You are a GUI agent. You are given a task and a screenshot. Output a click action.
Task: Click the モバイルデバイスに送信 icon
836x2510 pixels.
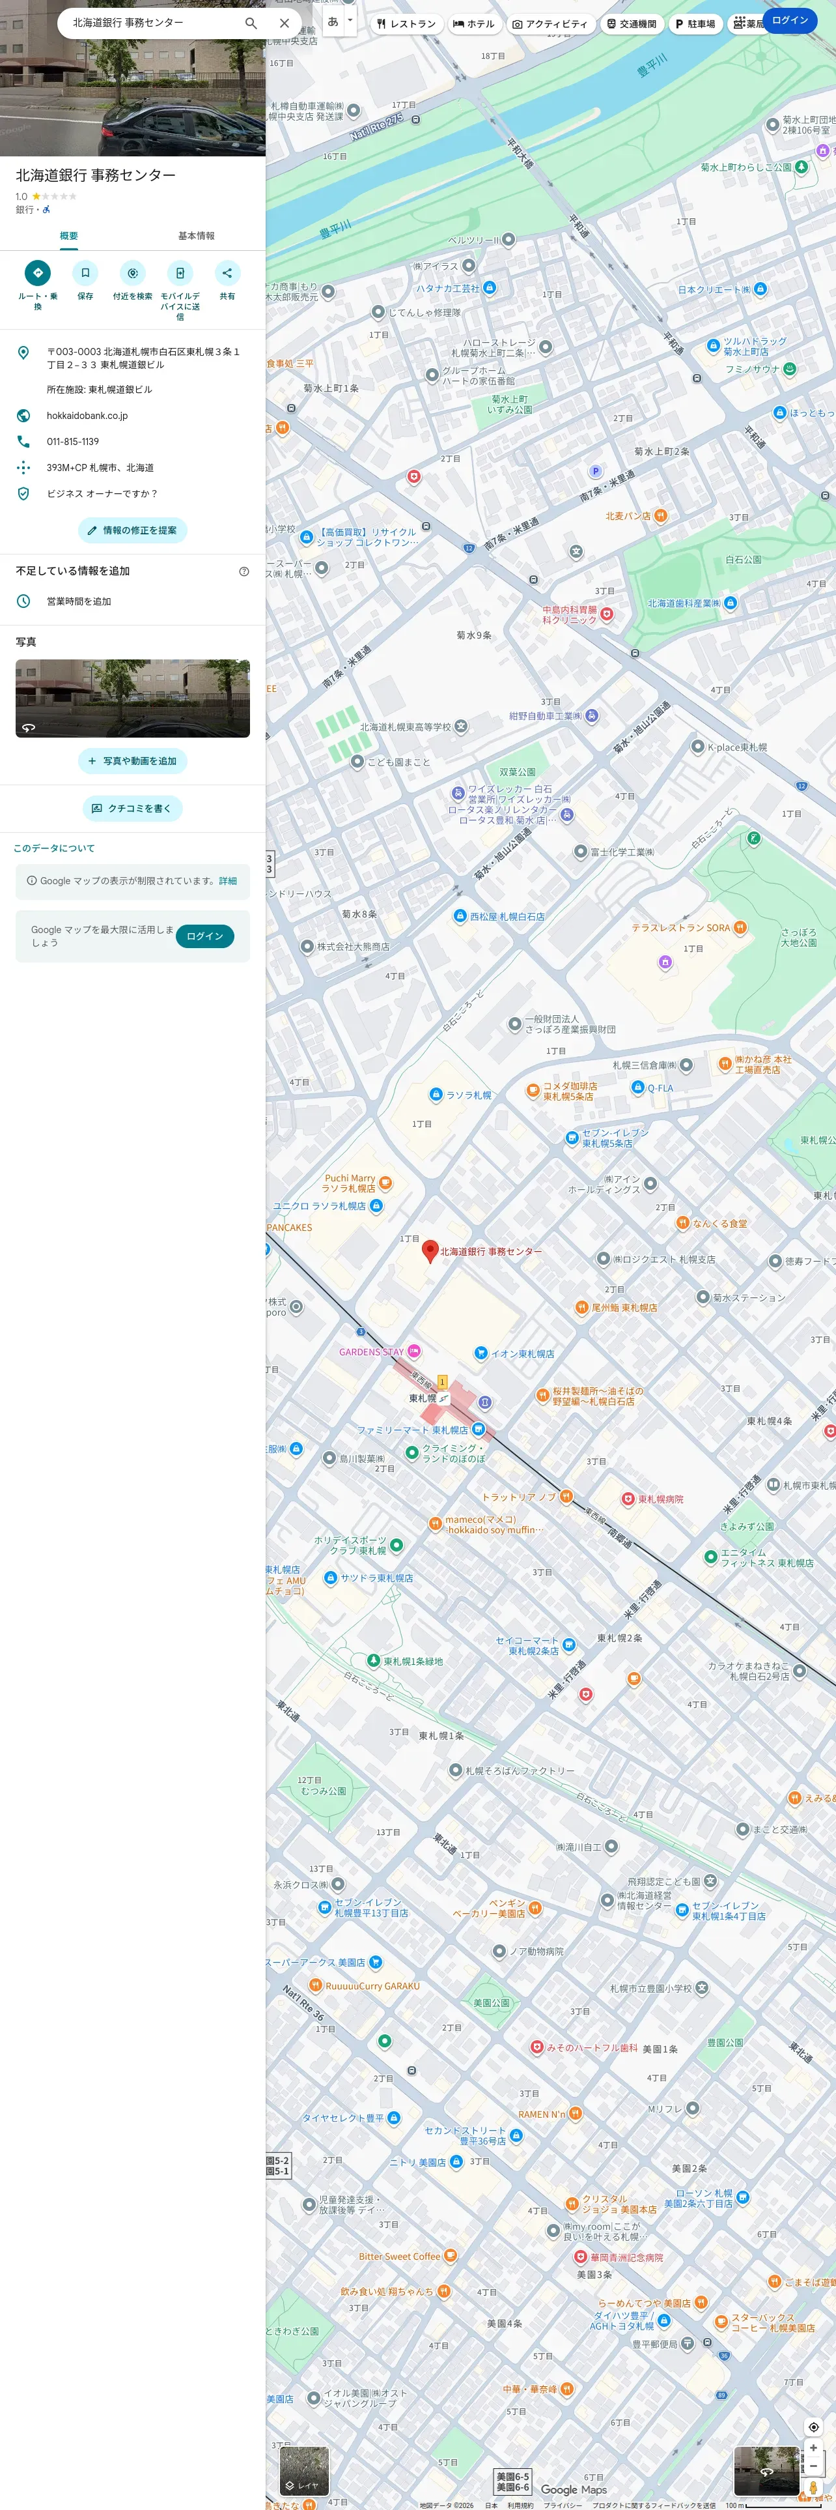pos(180,273)
